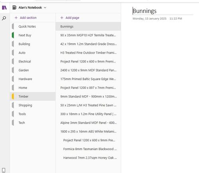The width and height of the screenshot is (199, 173).
Task: Open page 90 x 35mm MGP10 H2F Termite
Action: point(89,35)
